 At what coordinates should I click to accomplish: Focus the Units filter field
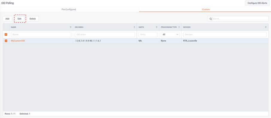(148, 34)
